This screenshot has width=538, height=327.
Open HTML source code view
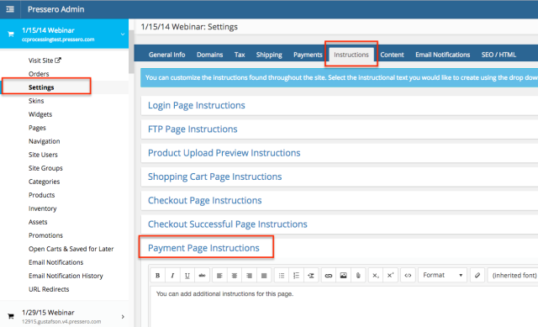[x=408, y=275]
